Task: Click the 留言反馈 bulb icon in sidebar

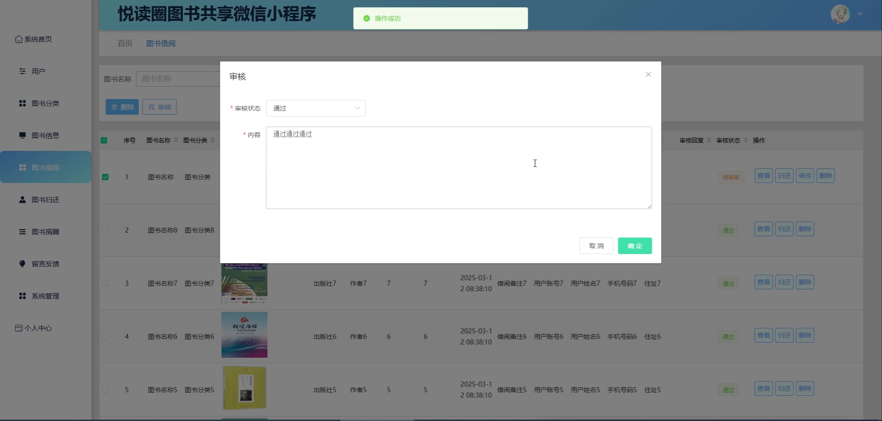Action: tap(22, 264)
